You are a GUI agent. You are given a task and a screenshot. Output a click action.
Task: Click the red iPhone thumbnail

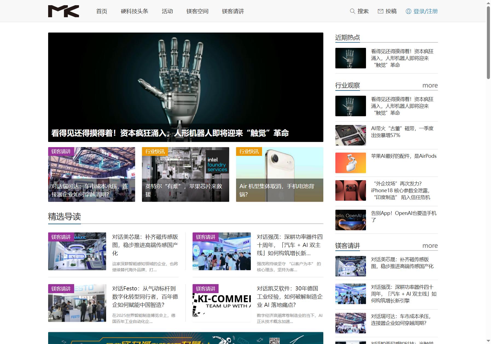tap(351, 190)
